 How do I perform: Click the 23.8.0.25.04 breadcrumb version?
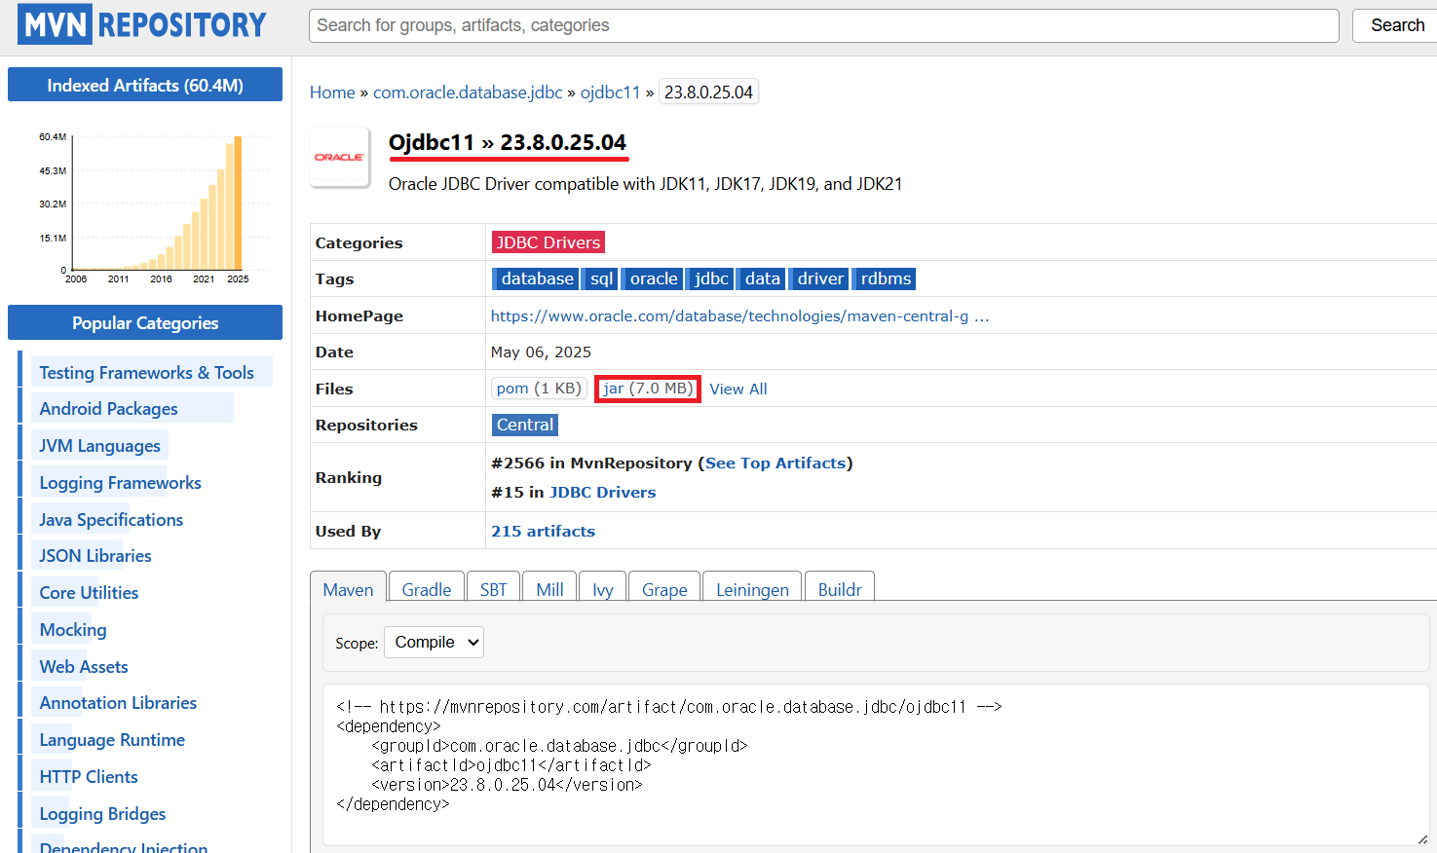click(708, 93)
